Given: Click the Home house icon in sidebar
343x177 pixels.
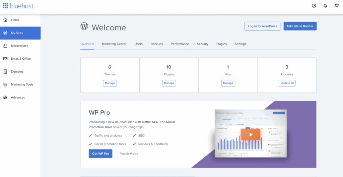Looking at the screenshot, I should (x=5, y=20).
